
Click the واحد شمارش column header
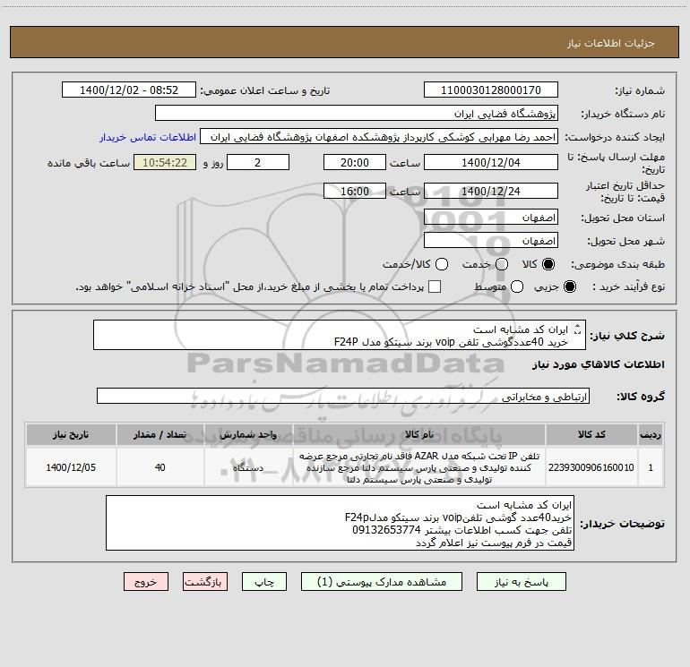(248, 434)
